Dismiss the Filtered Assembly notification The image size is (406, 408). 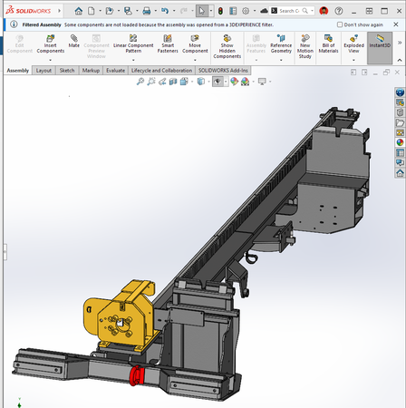396,24
